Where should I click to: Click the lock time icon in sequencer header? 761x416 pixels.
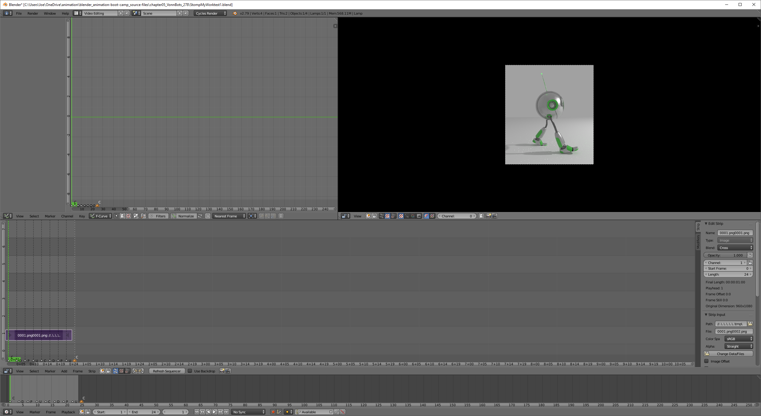[108, 371]
